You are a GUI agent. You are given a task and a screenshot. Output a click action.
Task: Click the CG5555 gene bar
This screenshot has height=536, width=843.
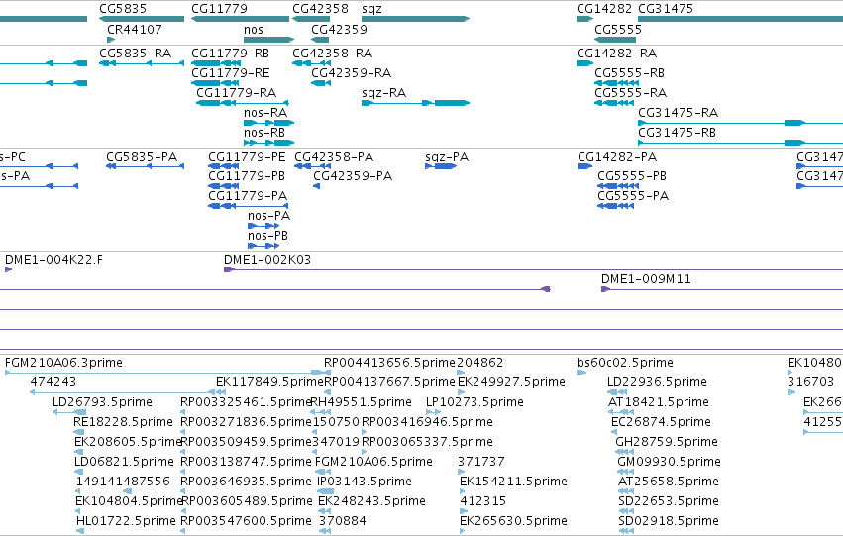(615, 40)
